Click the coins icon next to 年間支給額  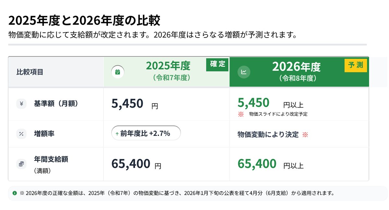tap(21, 164)
